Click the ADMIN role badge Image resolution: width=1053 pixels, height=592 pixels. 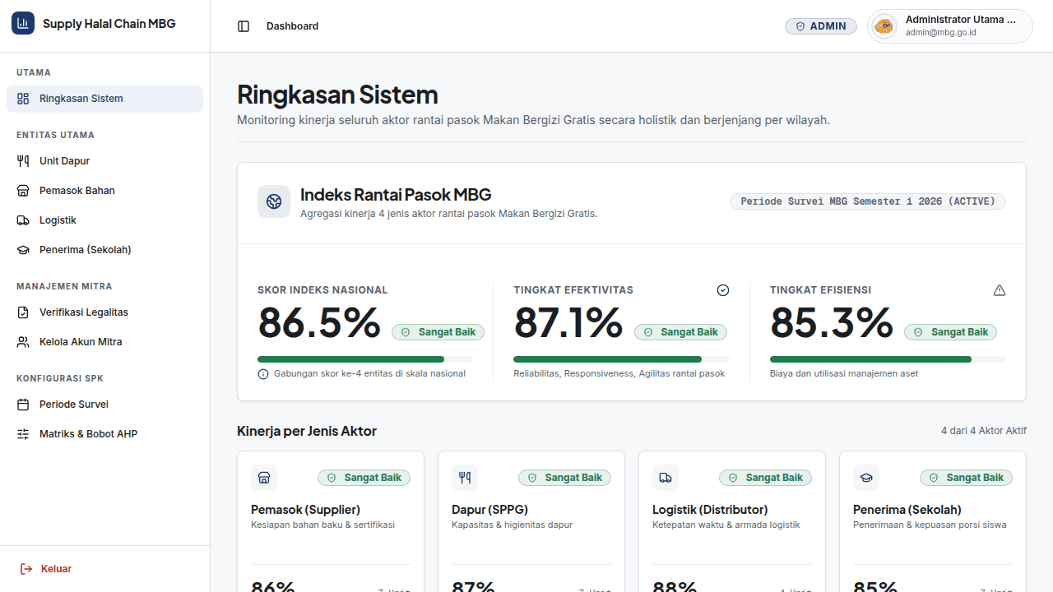[x=821, y=26]
